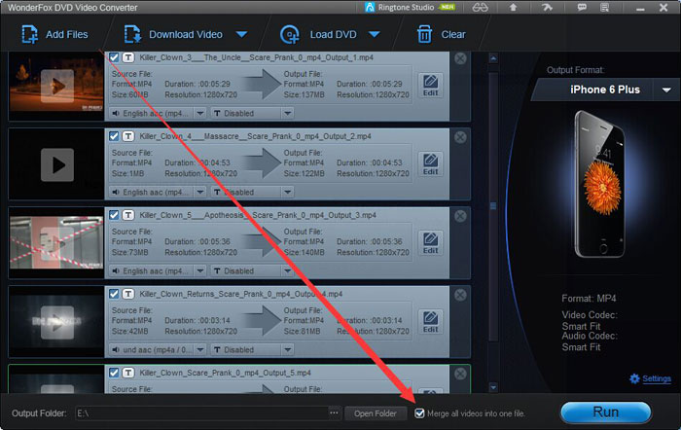Open the feedback speech-bubble icon
This screenshot has height=430, width=681.
pos(582,8)
